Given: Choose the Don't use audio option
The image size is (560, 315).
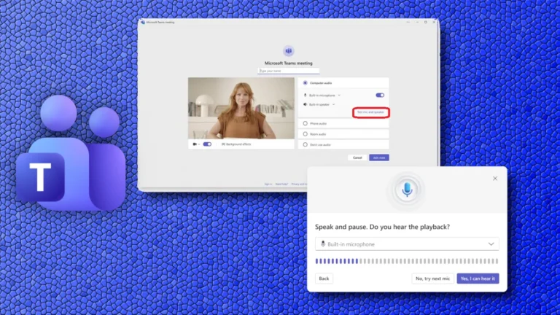Looking at the screenshot, I should 305,145.
